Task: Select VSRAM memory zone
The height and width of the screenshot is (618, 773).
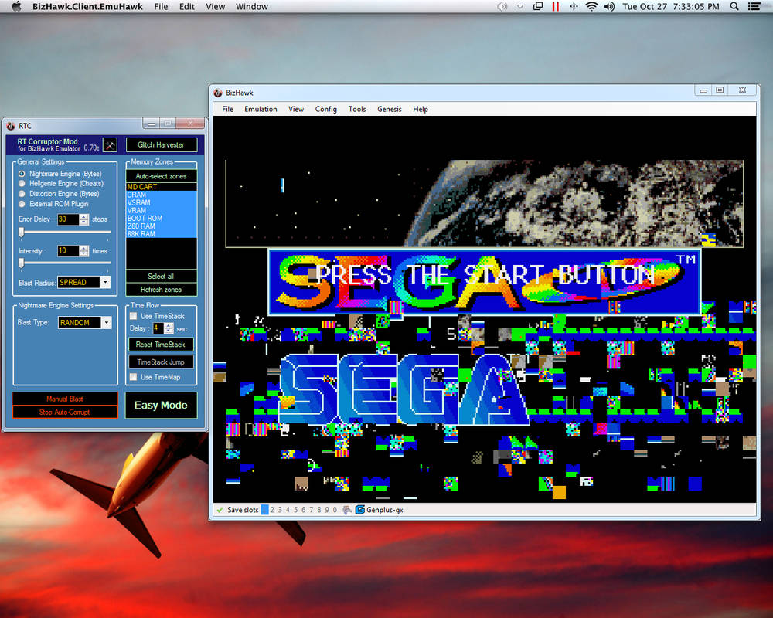Action: (x=162, y=202)
